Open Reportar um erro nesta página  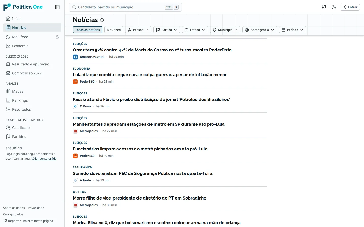point(28,221)
